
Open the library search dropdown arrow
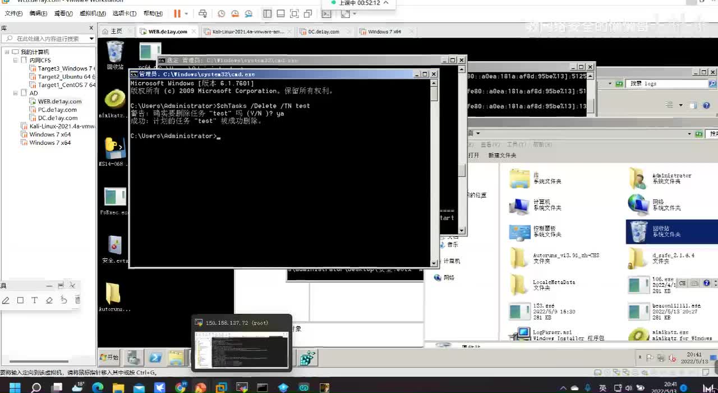click(x=91, y=39)
